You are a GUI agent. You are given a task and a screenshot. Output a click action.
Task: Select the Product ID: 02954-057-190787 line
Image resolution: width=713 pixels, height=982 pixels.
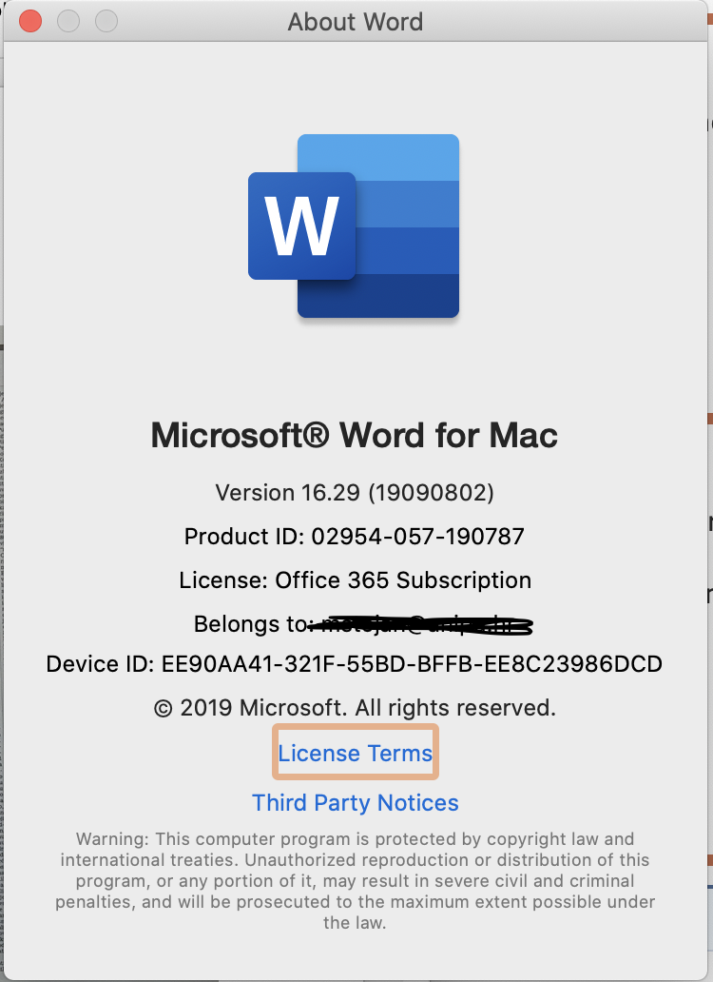pyautogui.click(x=355, y=537)
